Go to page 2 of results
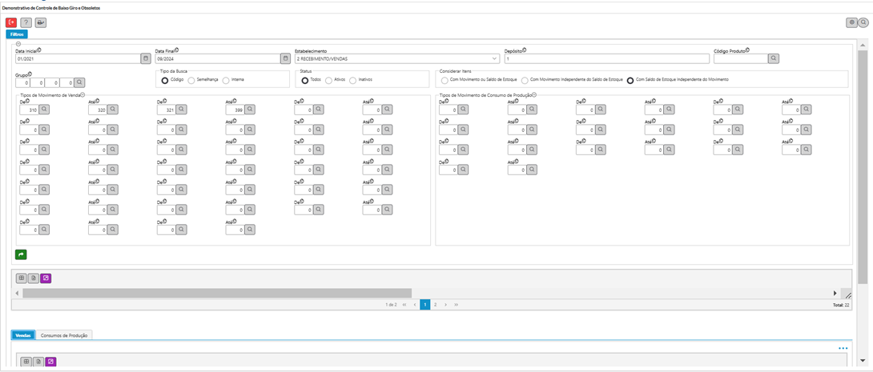Screen dimensions: 873x372 (435, 305)
